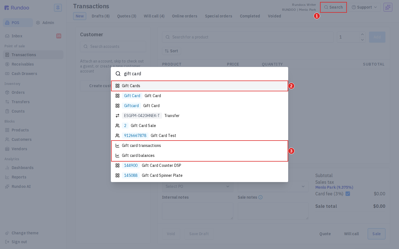This screenshot has height=249, width=399.
Task: Click the Search button in header
Action: [333, 7]
